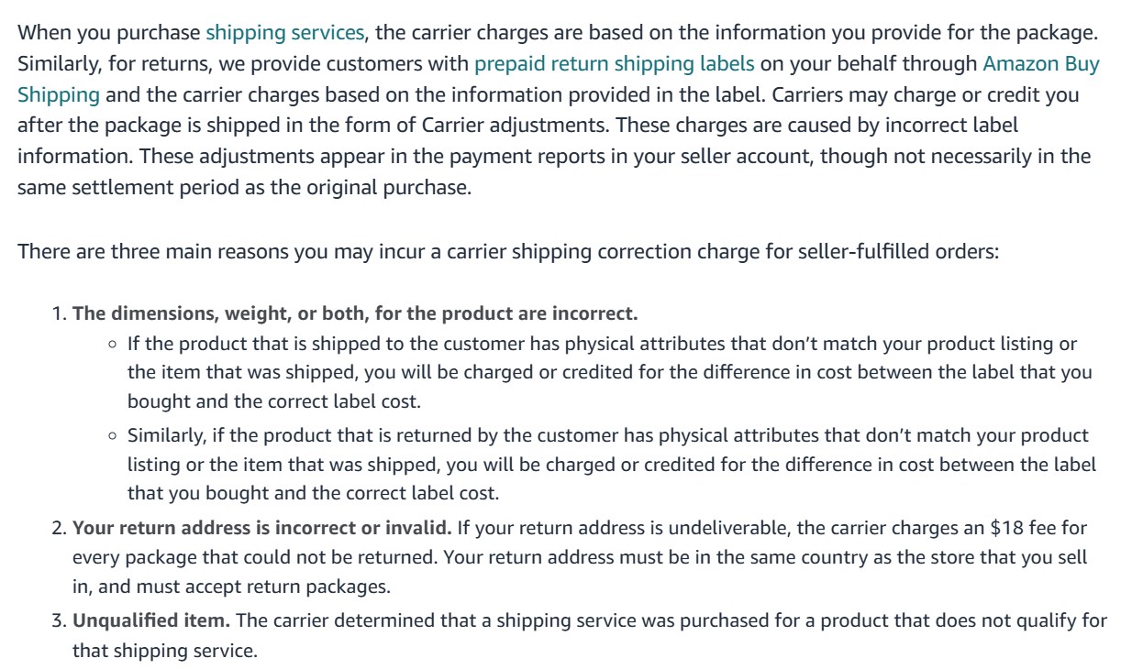Click the word "Shipping" starting the third line
This screenshot has width=1132, height=669.
tap(59, 94)
